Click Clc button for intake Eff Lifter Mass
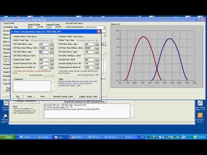 [x=51, y=52]
